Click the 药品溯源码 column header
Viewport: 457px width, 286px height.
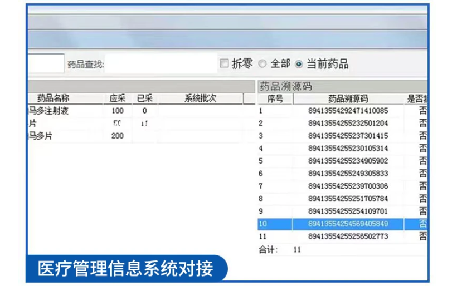[x=348, y=99]
